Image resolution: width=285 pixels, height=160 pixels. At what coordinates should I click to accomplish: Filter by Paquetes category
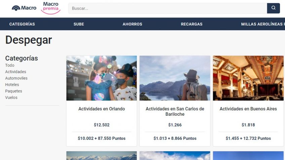click(14, 91)
